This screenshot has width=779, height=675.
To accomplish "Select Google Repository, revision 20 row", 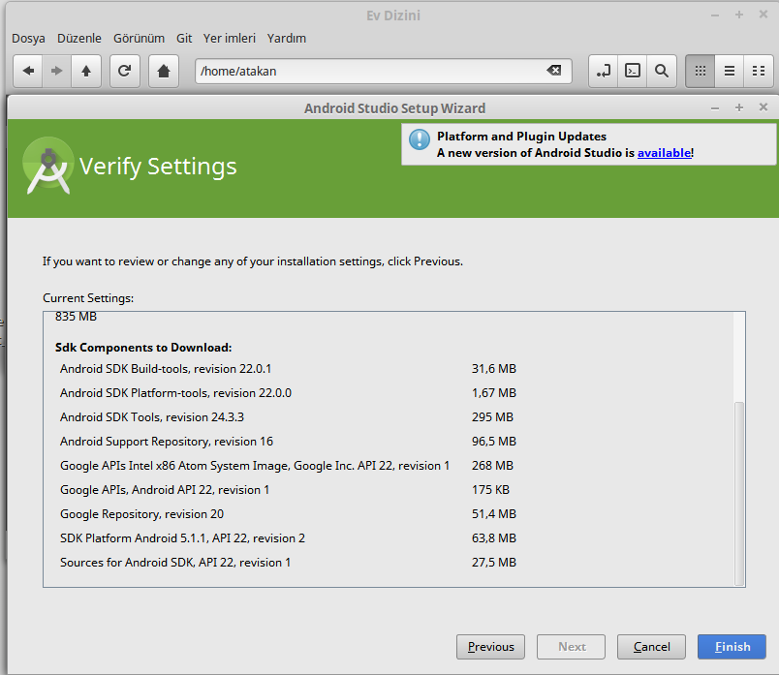I will click(x=288, y=514).
